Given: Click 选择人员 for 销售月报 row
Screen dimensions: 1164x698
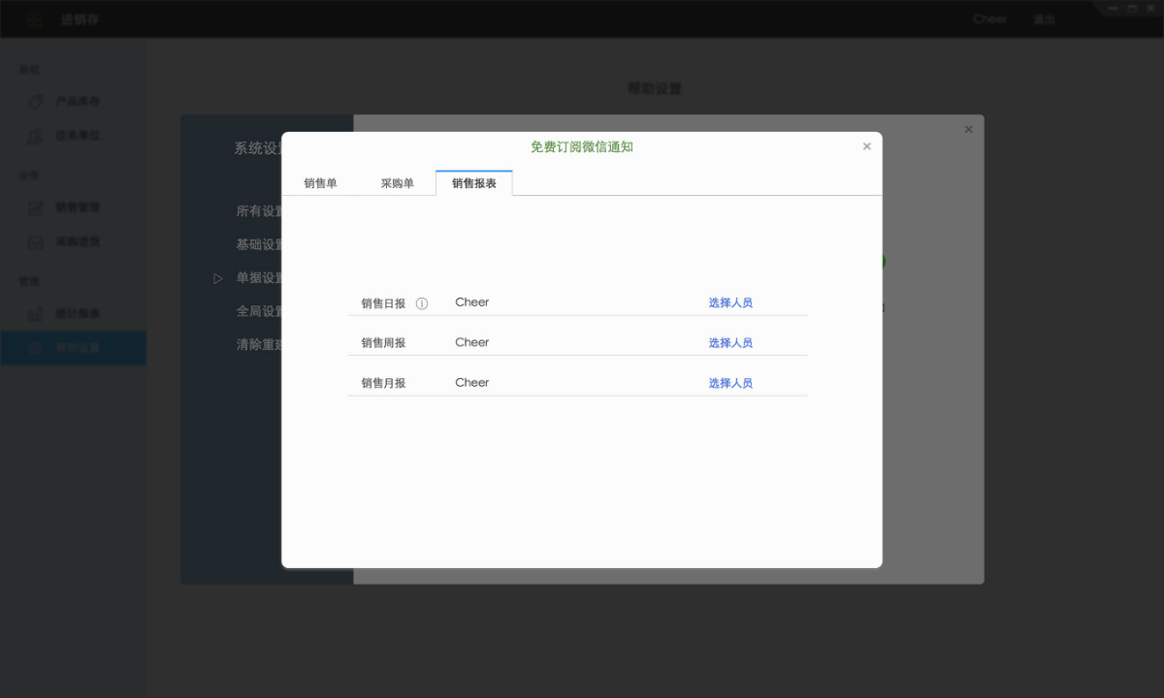Looking at the screenshot, I should pyautogui.click(x=730, y=382).
